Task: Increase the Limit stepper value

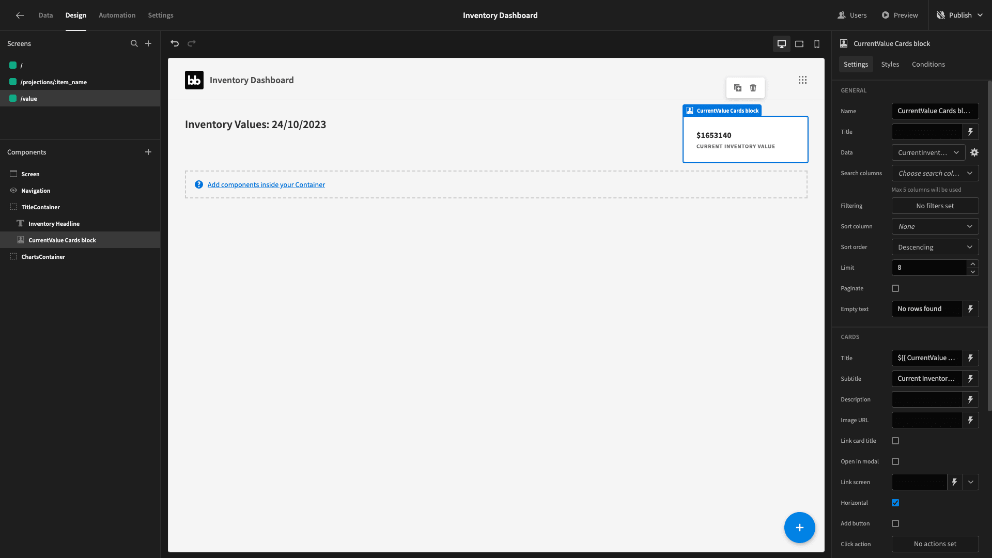Action: coord(973,264)
